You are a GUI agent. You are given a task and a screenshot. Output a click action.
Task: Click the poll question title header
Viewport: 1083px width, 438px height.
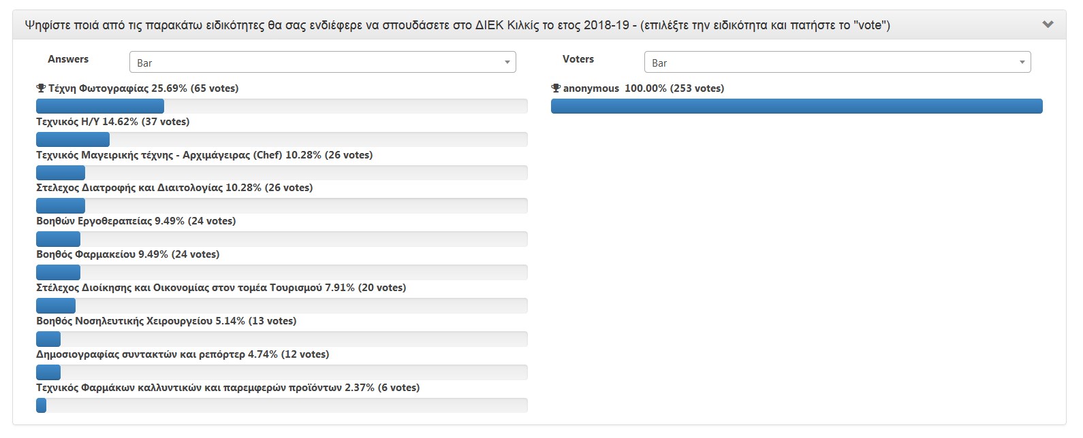pos(457,25)
